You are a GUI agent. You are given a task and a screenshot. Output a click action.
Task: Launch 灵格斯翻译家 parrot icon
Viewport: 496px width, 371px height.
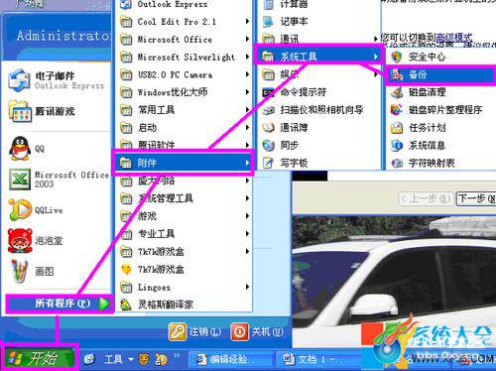tap(126, 305)
